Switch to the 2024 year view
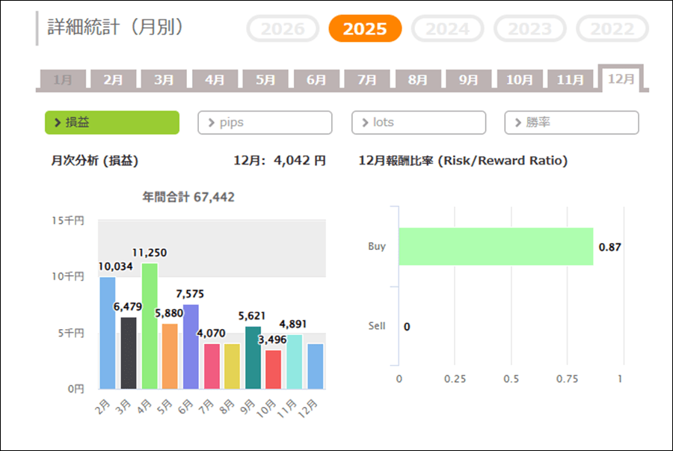 click(448, 29)
